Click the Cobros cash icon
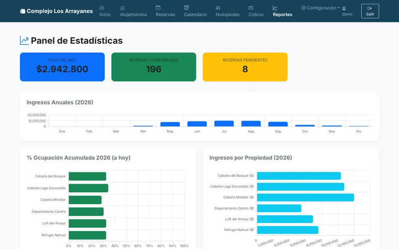Viewport: 399px width, 249px height. [251, 8]
